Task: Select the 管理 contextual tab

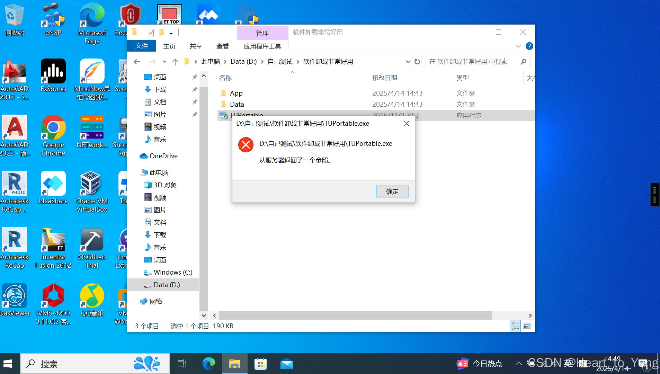Action: [262, 33]
